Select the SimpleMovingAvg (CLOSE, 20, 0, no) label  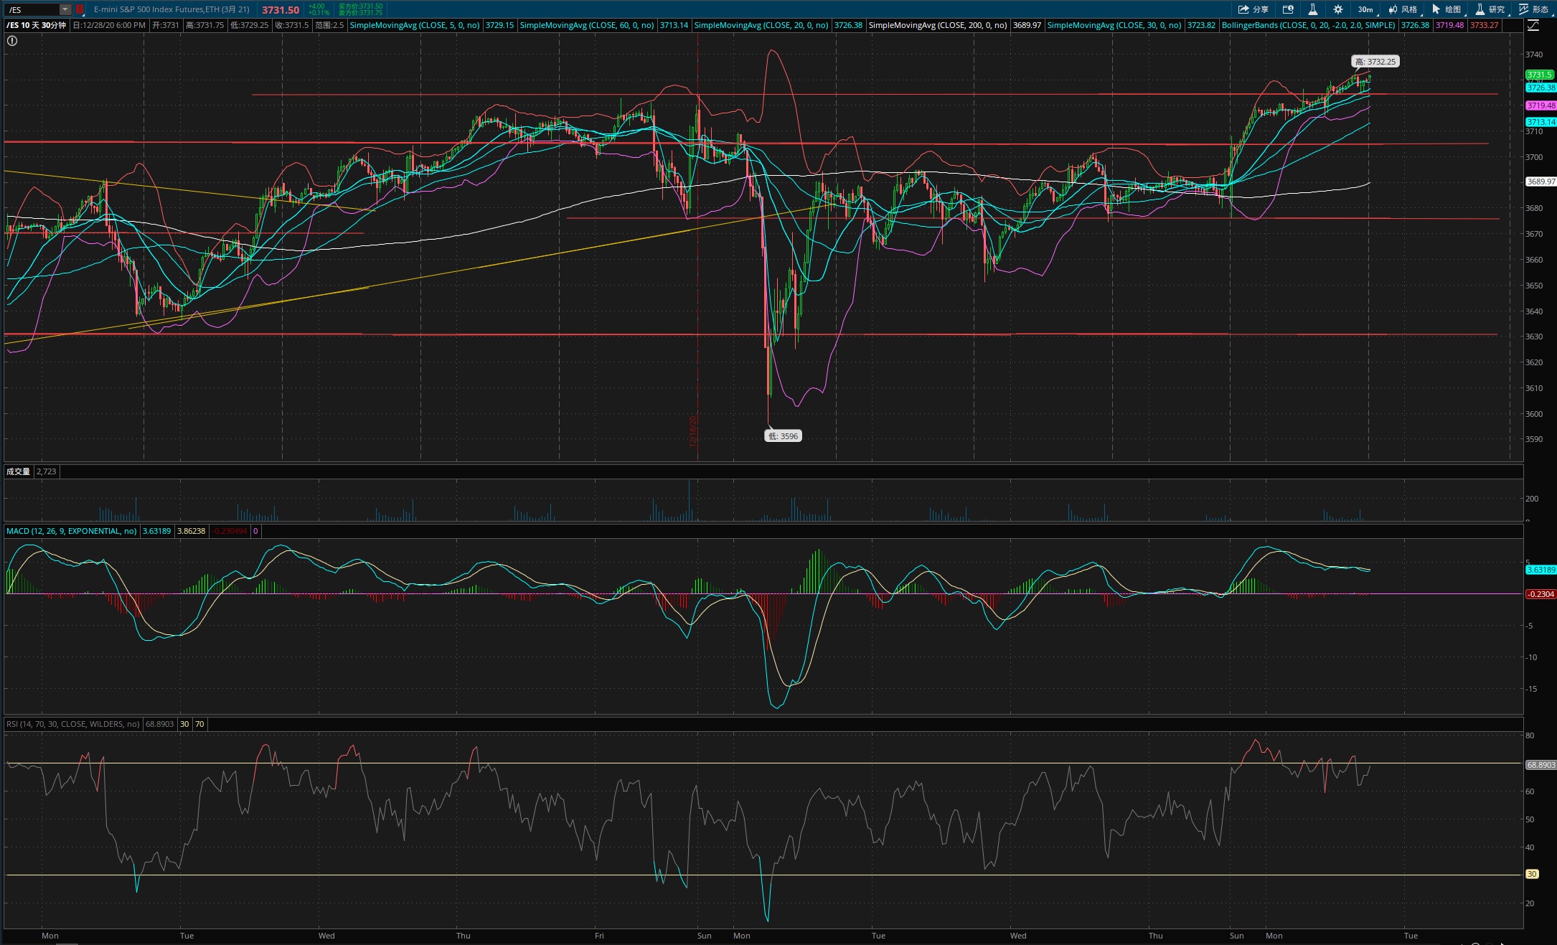(761, 25)
